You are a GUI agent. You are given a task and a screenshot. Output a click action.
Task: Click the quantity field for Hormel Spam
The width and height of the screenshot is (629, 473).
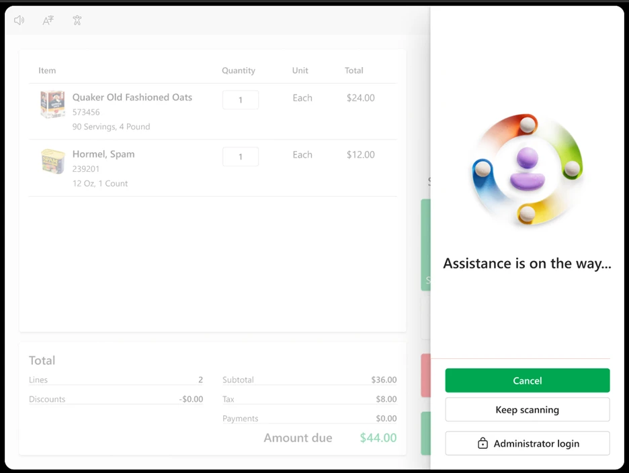[x=240, y=157]
